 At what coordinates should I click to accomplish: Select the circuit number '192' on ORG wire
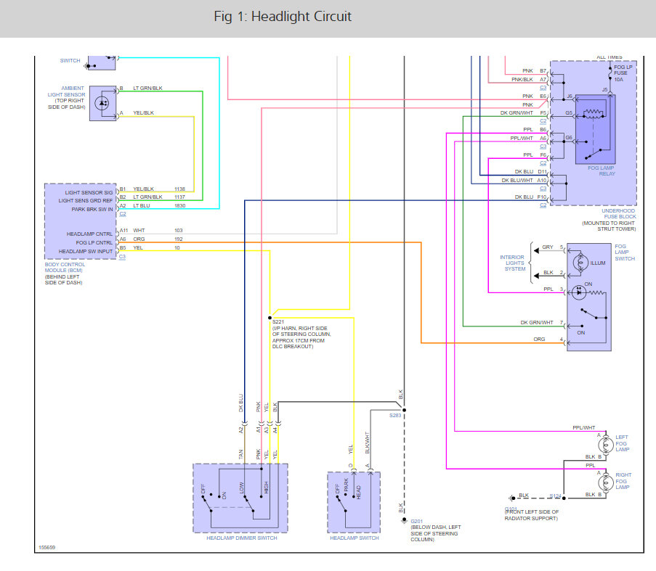179,239
